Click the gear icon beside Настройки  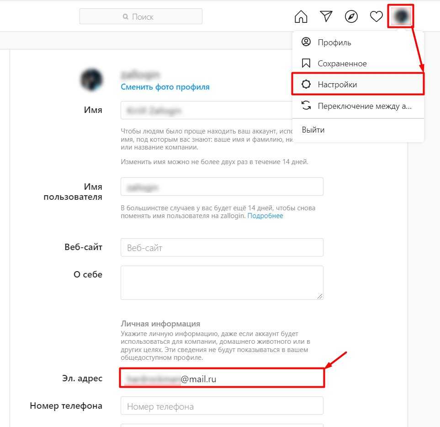(306, 84)
